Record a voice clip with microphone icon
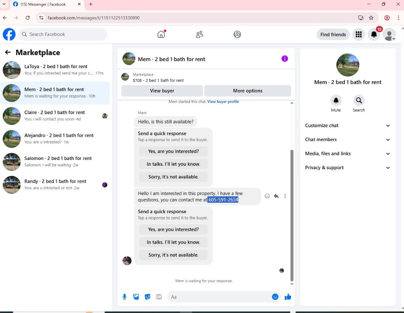Image resolution: width=404 pixels, height=313 pixels. (x=124, y=297)
